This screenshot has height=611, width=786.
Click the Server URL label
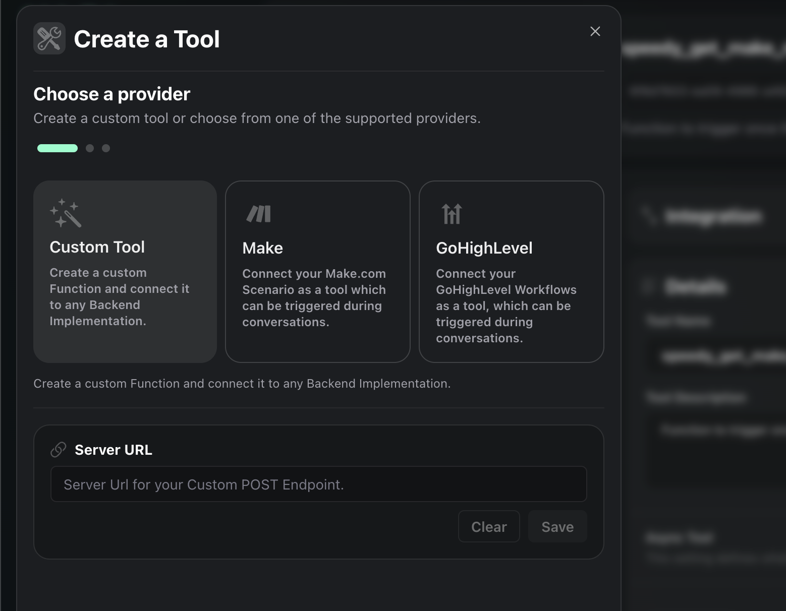(x=114, y=450)
